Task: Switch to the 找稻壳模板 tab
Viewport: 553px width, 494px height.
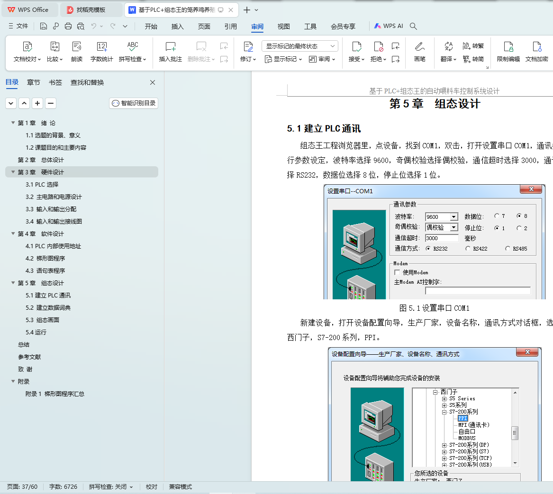Action: click(91, 10)
